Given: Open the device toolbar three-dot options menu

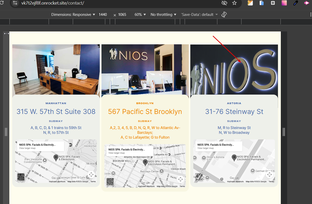Looking at the screenshot, I should (x=310, y=15).
